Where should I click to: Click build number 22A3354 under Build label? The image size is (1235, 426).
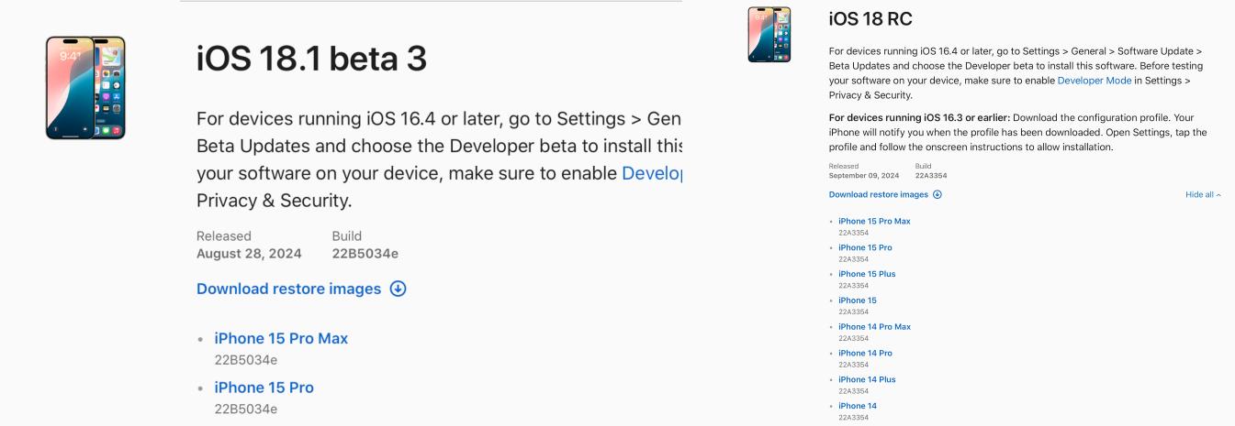931,175
